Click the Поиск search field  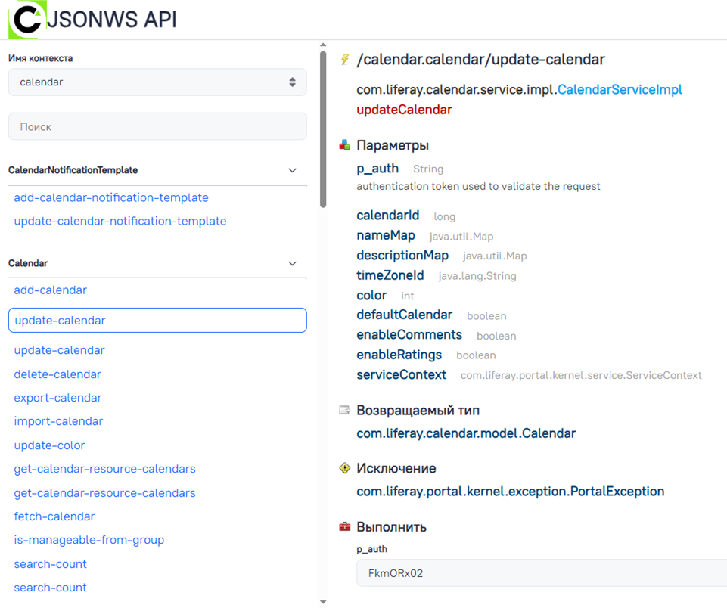pos(157,127)
